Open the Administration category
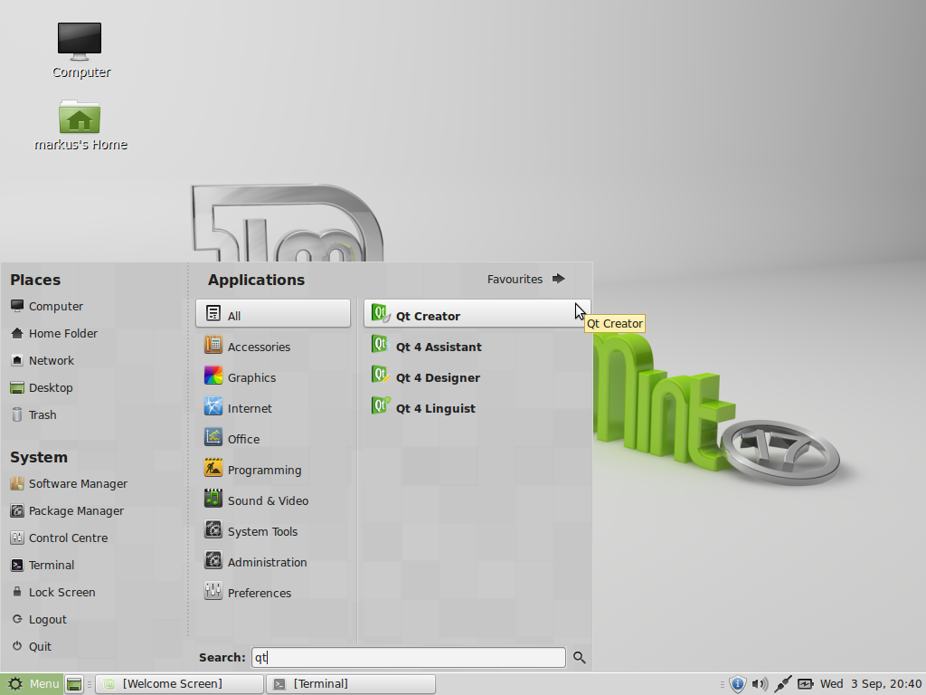The width and height of the screenshot is (926, 695). point(273,562)
